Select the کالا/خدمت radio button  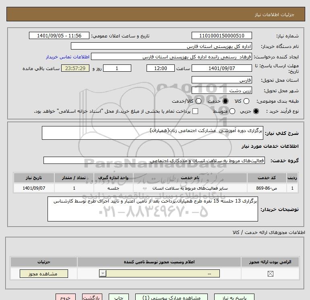198,101
